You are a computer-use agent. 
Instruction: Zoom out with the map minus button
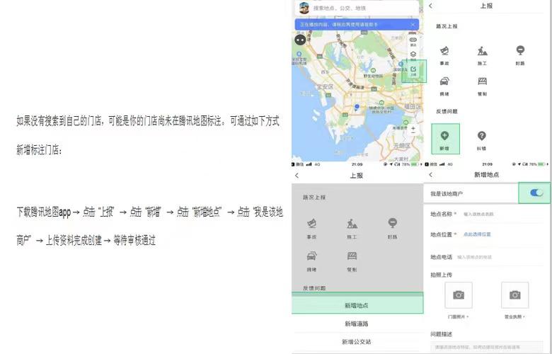pos(413,134)
